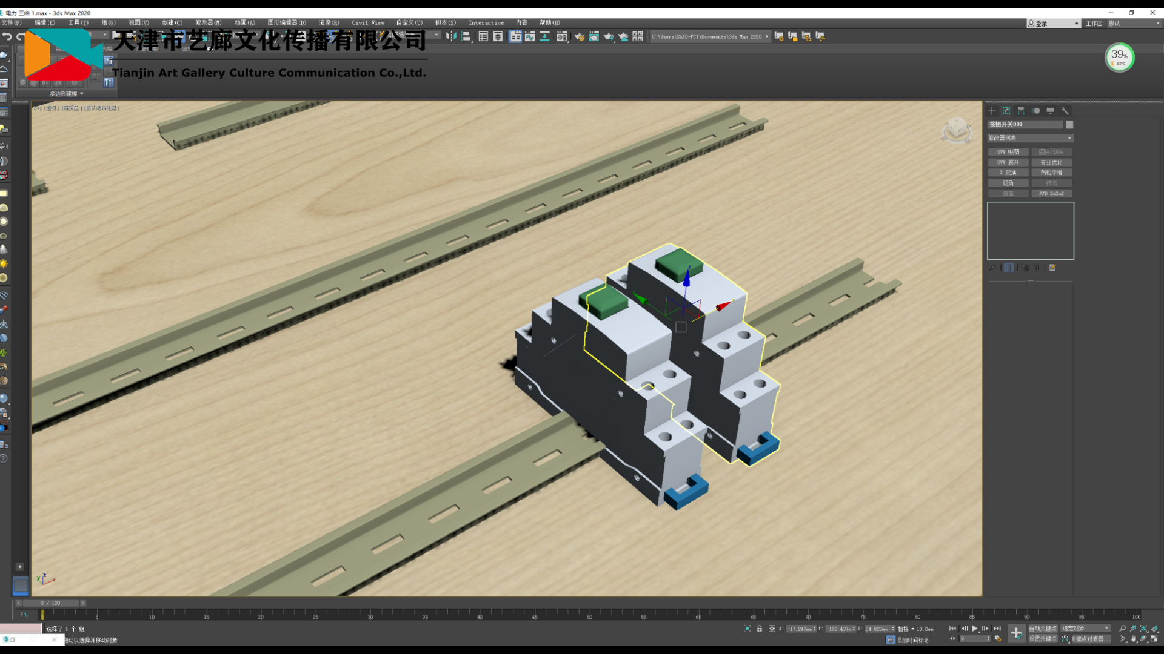Toggle Selection Lock padlock icon

point(759,629)
